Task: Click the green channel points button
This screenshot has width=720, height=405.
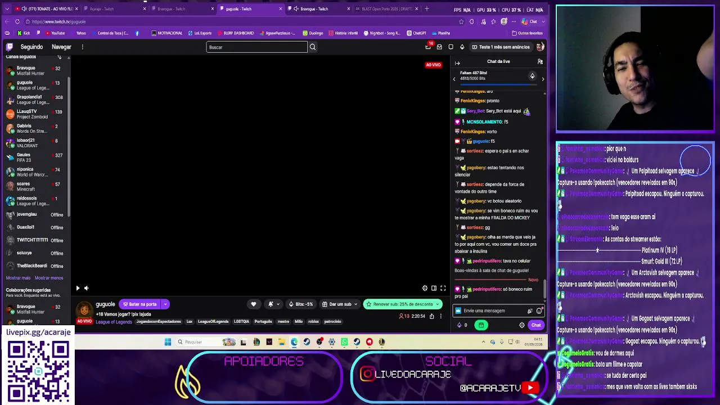Action: (x=481, y=325)
